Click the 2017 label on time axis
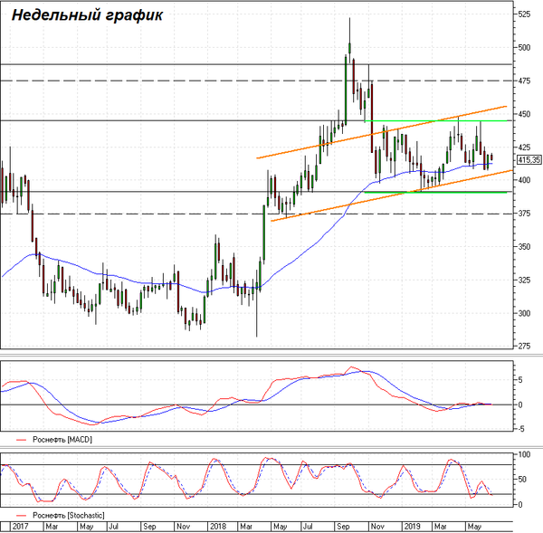 [x=20, y=527]
